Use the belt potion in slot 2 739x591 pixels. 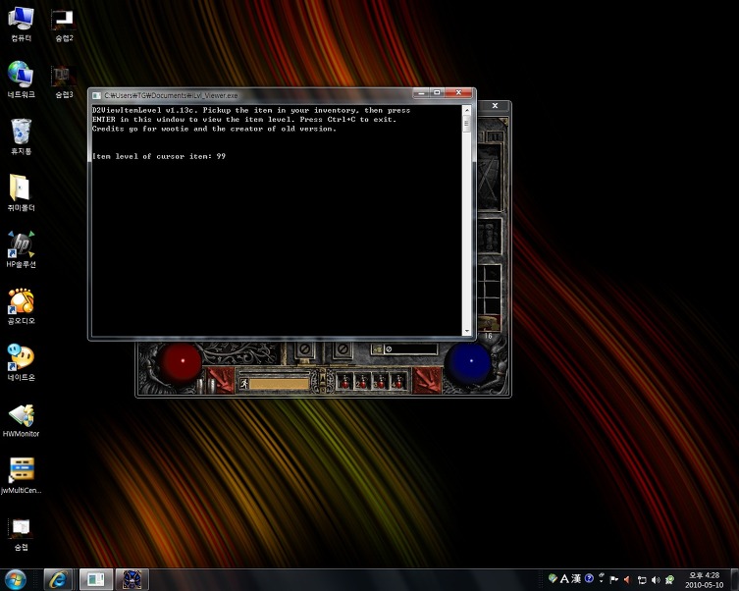(x=362, y=381)
